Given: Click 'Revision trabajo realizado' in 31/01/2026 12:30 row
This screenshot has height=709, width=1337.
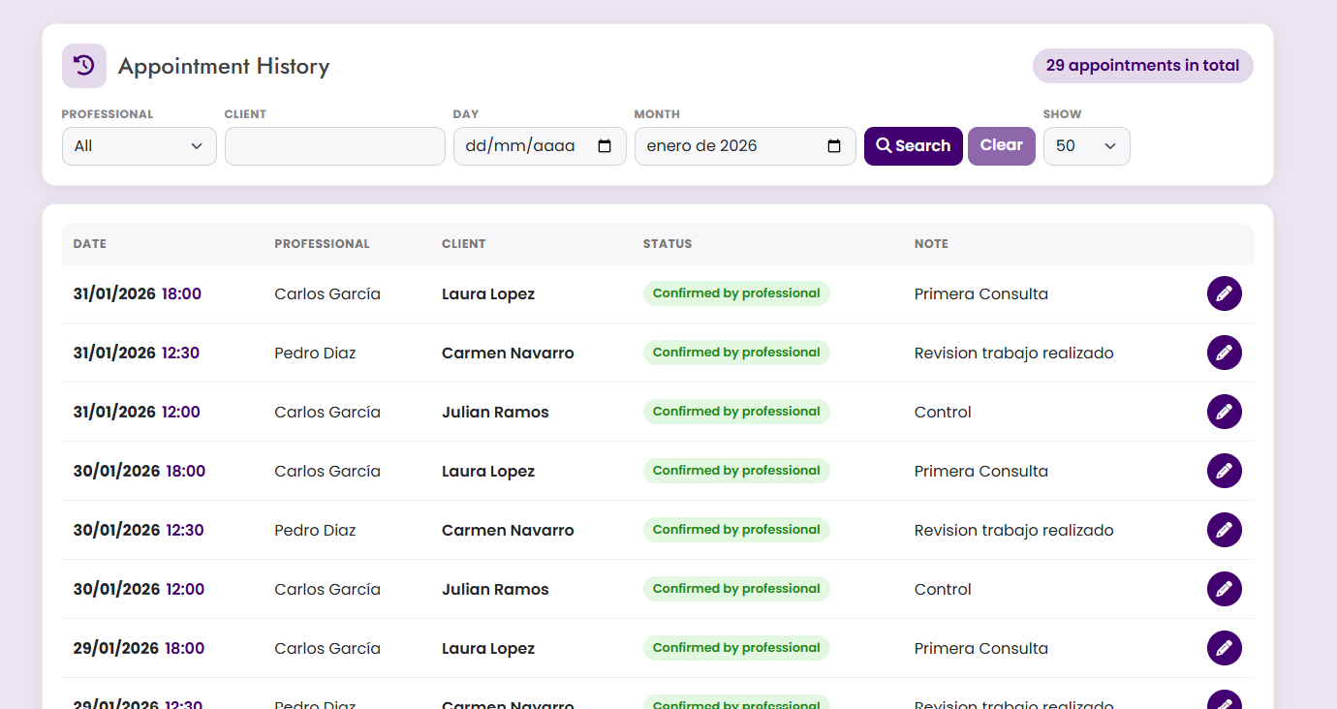Looking at the screenshot, I should click(x=1014, y=354).
